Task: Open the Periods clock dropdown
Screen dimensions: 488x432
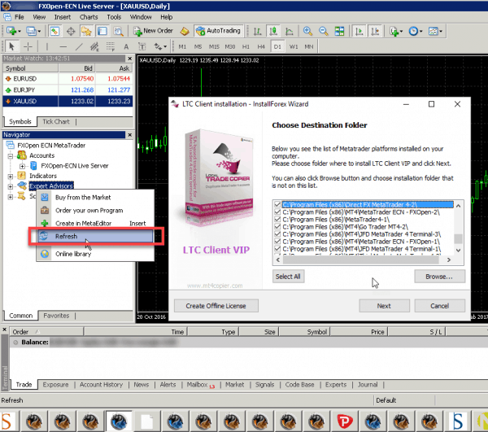Action: pos(416,31)
